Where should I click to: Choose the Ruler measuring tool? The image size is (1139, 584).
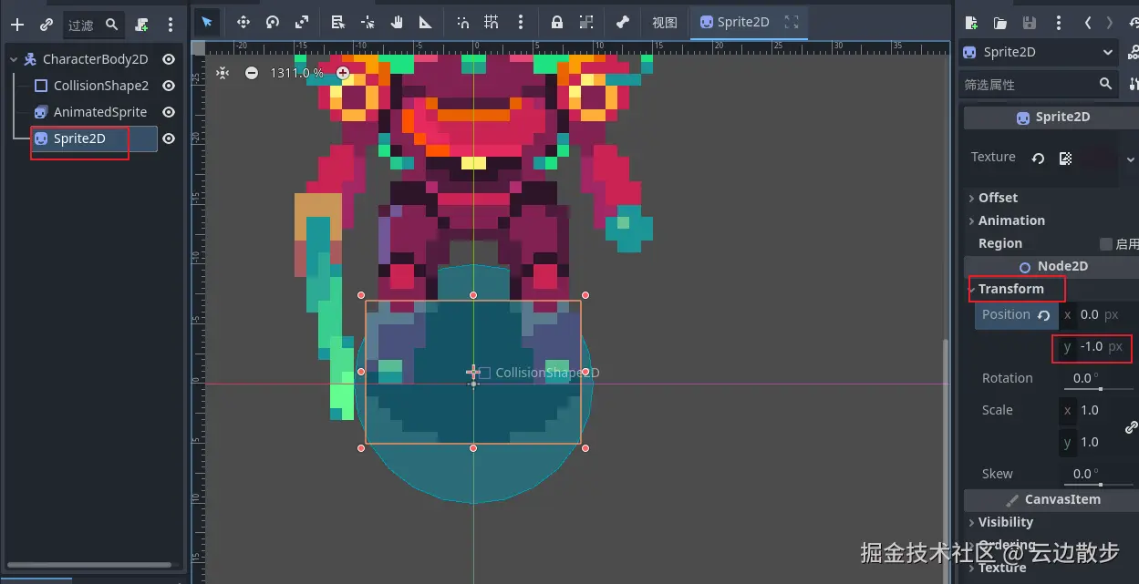[426, 23]
